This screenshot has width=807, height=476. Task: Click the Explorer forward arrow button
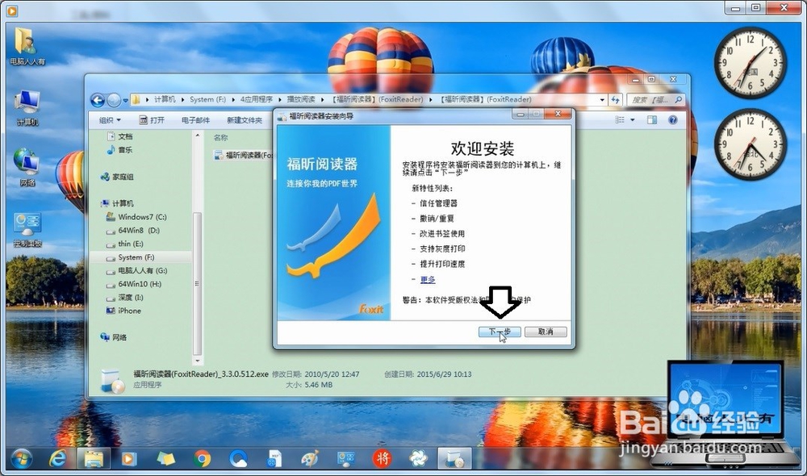[x=115, y=100]
